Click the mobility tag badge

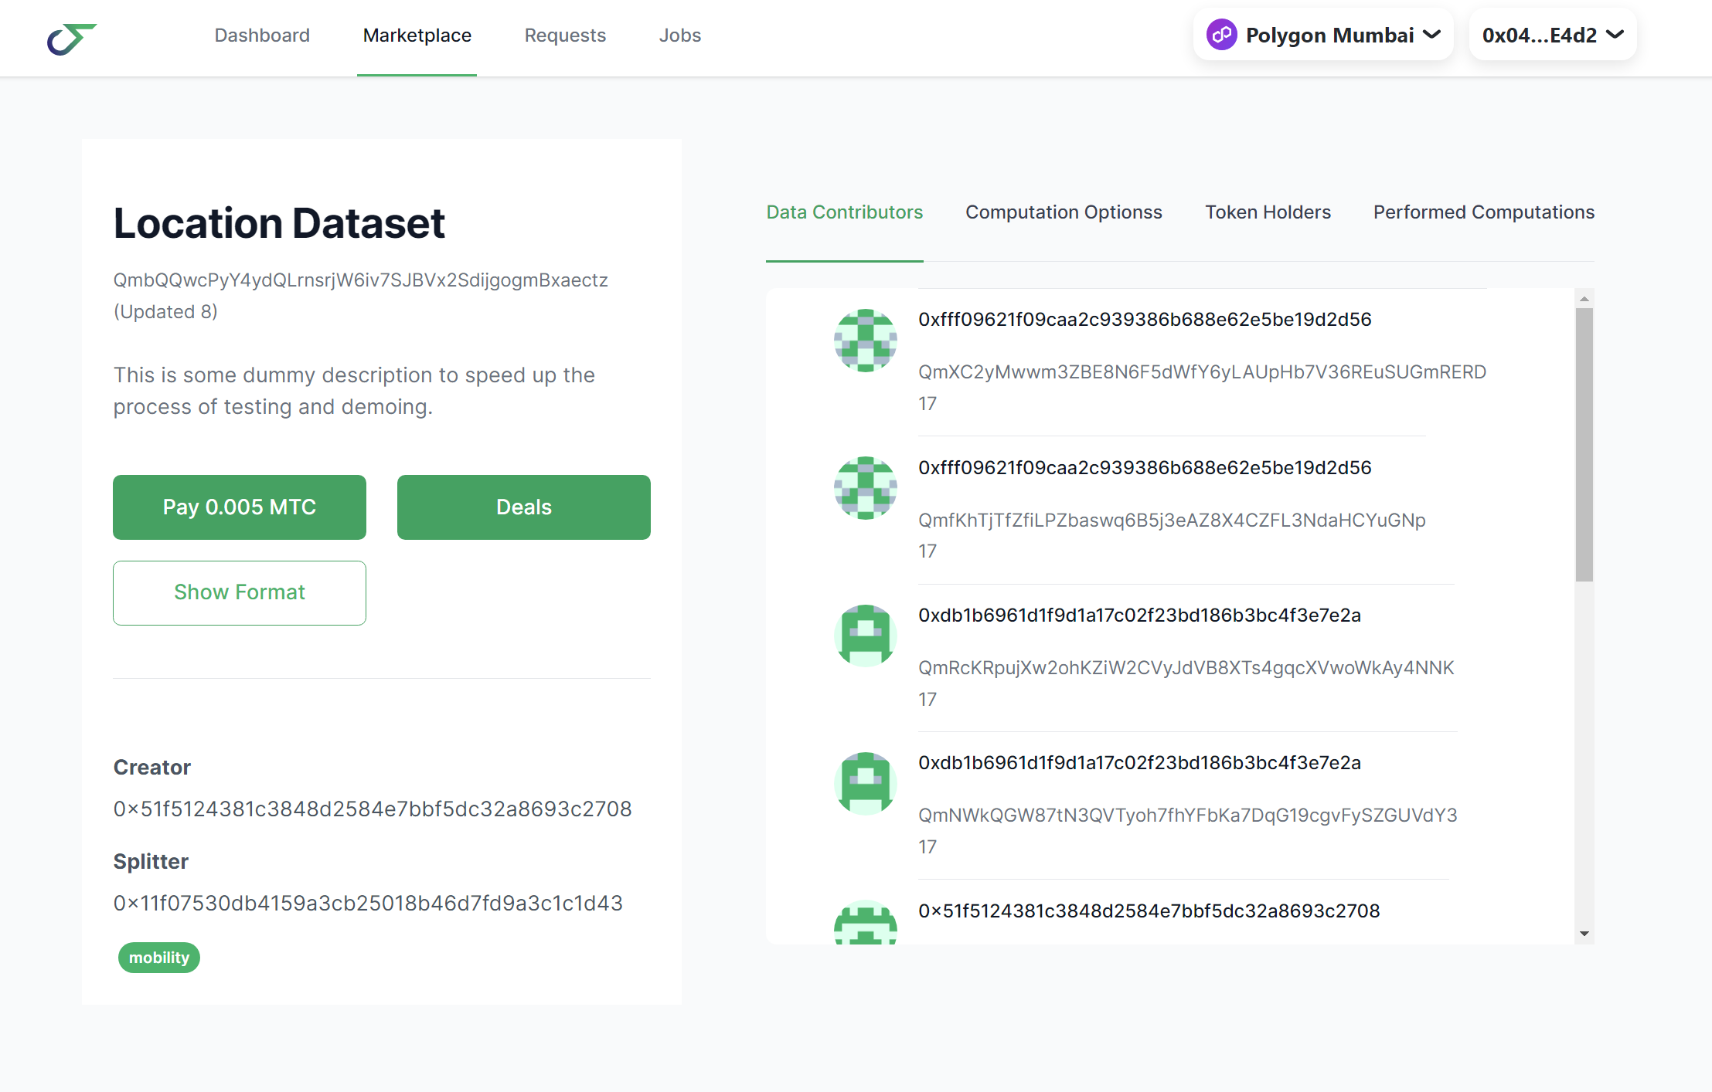pos(159,958)
